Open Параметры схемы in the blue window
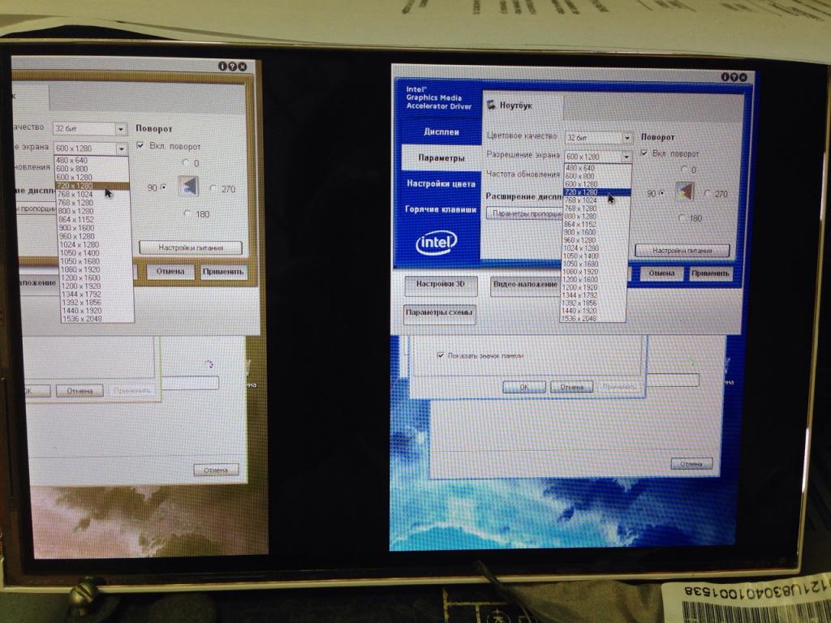 tap(439, 314)
